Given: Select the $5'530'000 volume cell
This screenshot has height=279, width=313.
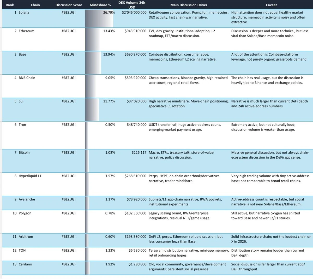Looking at the screenshot, I should click(x=138, y=251).
